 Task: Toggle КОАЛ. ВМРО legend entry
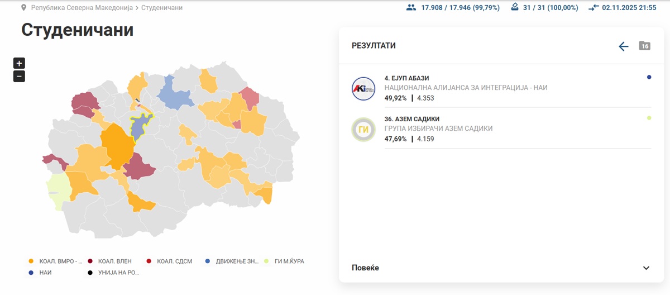click(55, 261)
